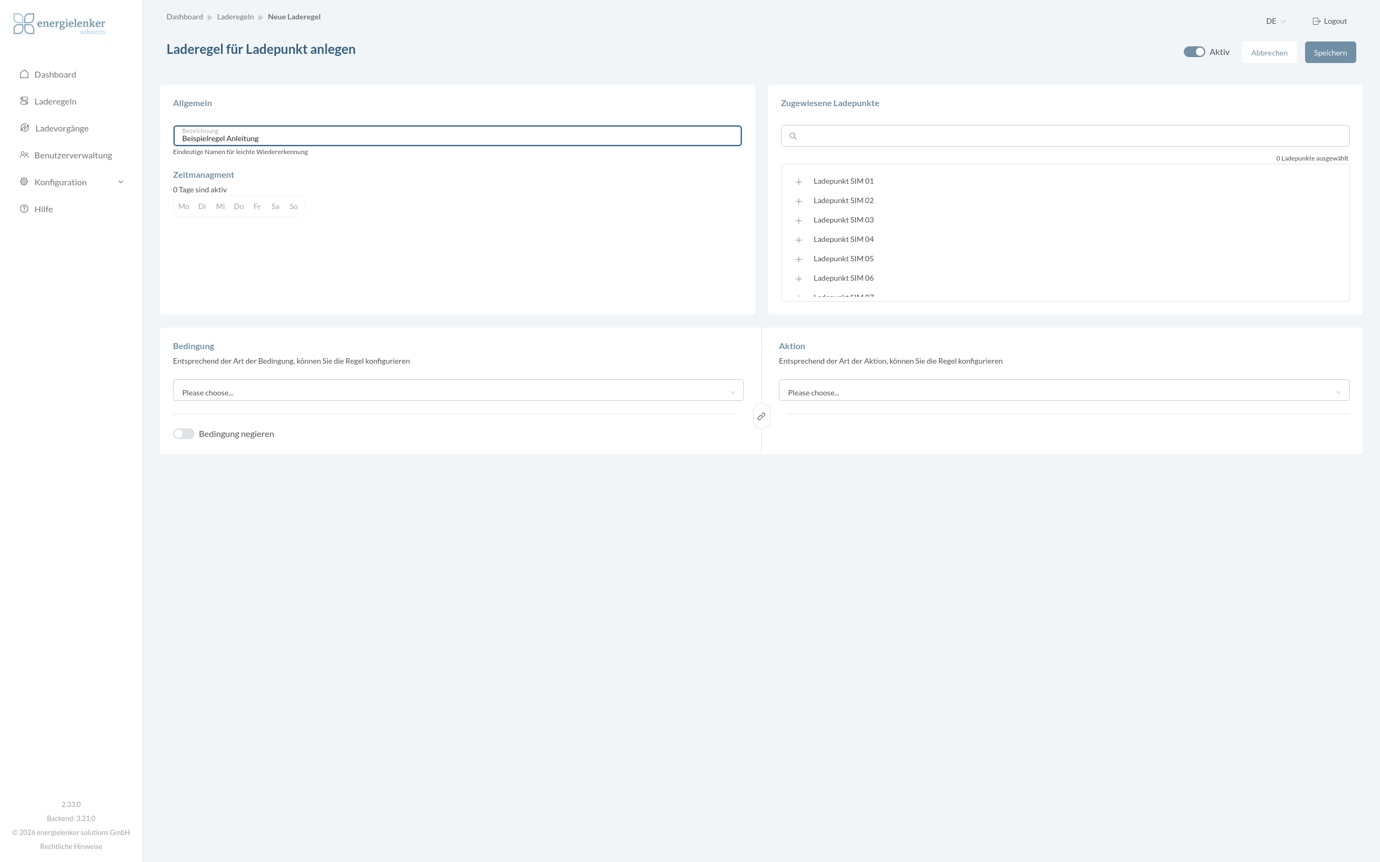Screen dimensions: 1380x862
Task: Open the DE language dropdown
Action: (x=1275, y=21)
